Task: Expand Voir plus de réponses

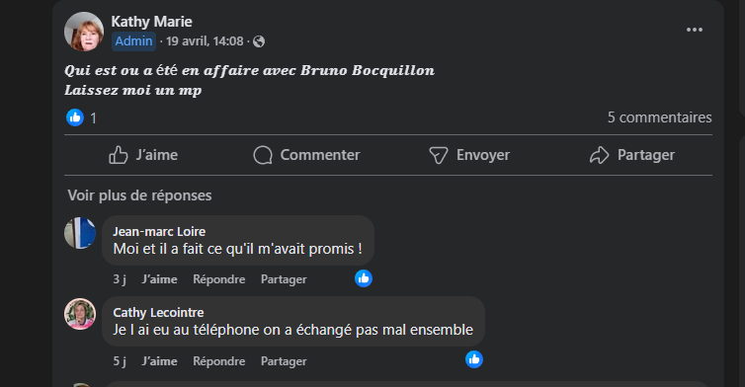Action: pos(139,195)
